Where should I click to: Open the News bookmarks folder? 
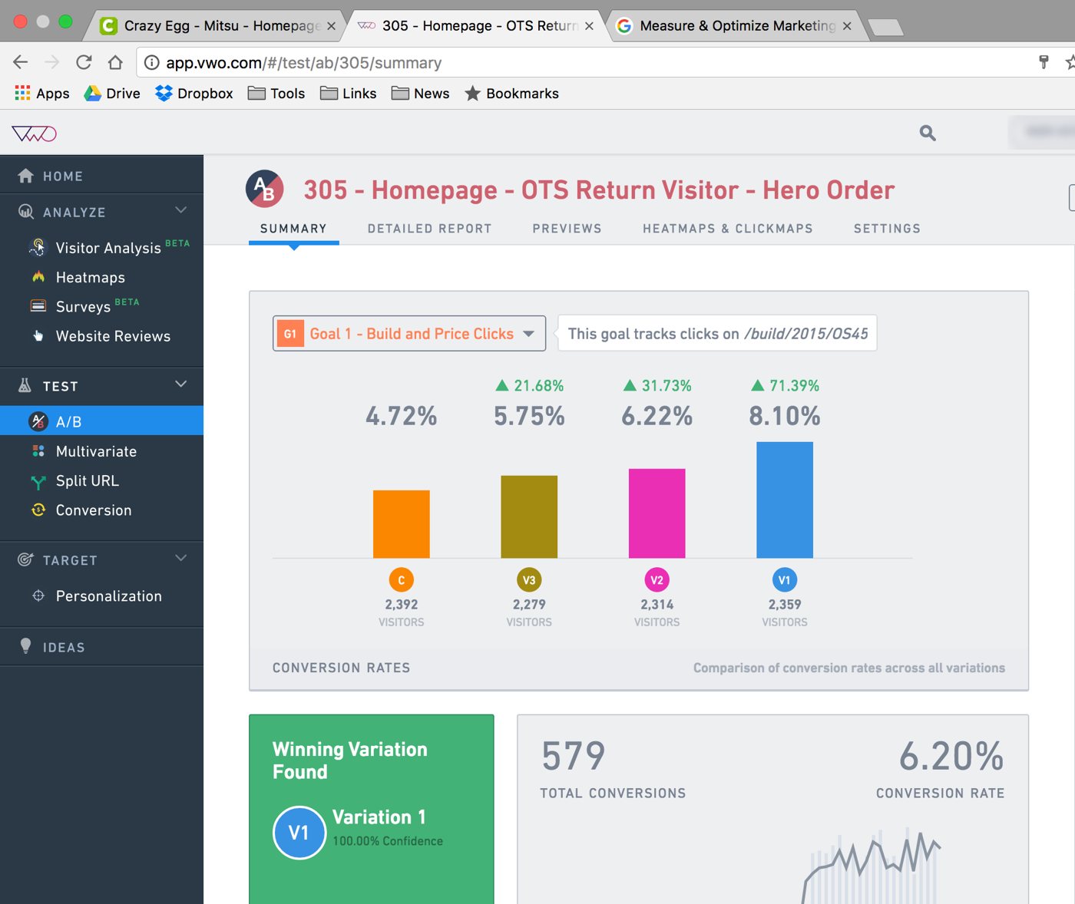(x=421, y=94)
